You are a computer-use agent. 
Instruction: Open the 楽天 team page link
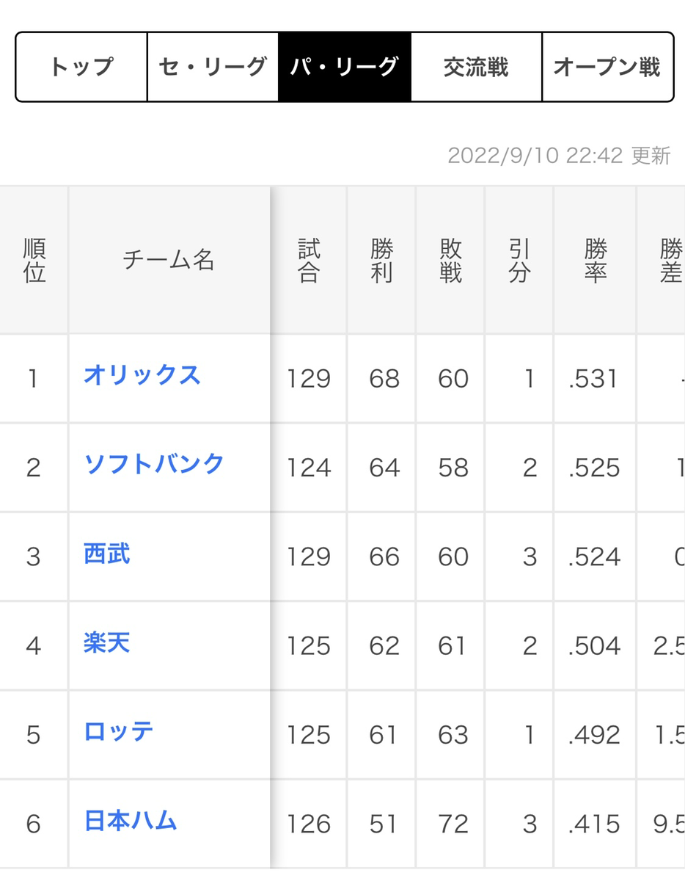[107, 643]
